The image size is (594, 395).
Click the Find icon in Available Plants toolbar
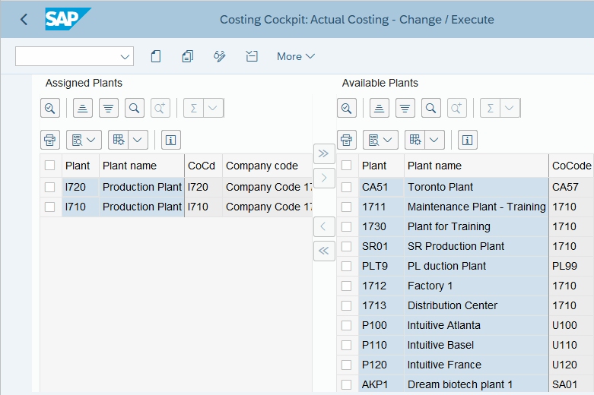pyautogui.click(x=431, y=109)
